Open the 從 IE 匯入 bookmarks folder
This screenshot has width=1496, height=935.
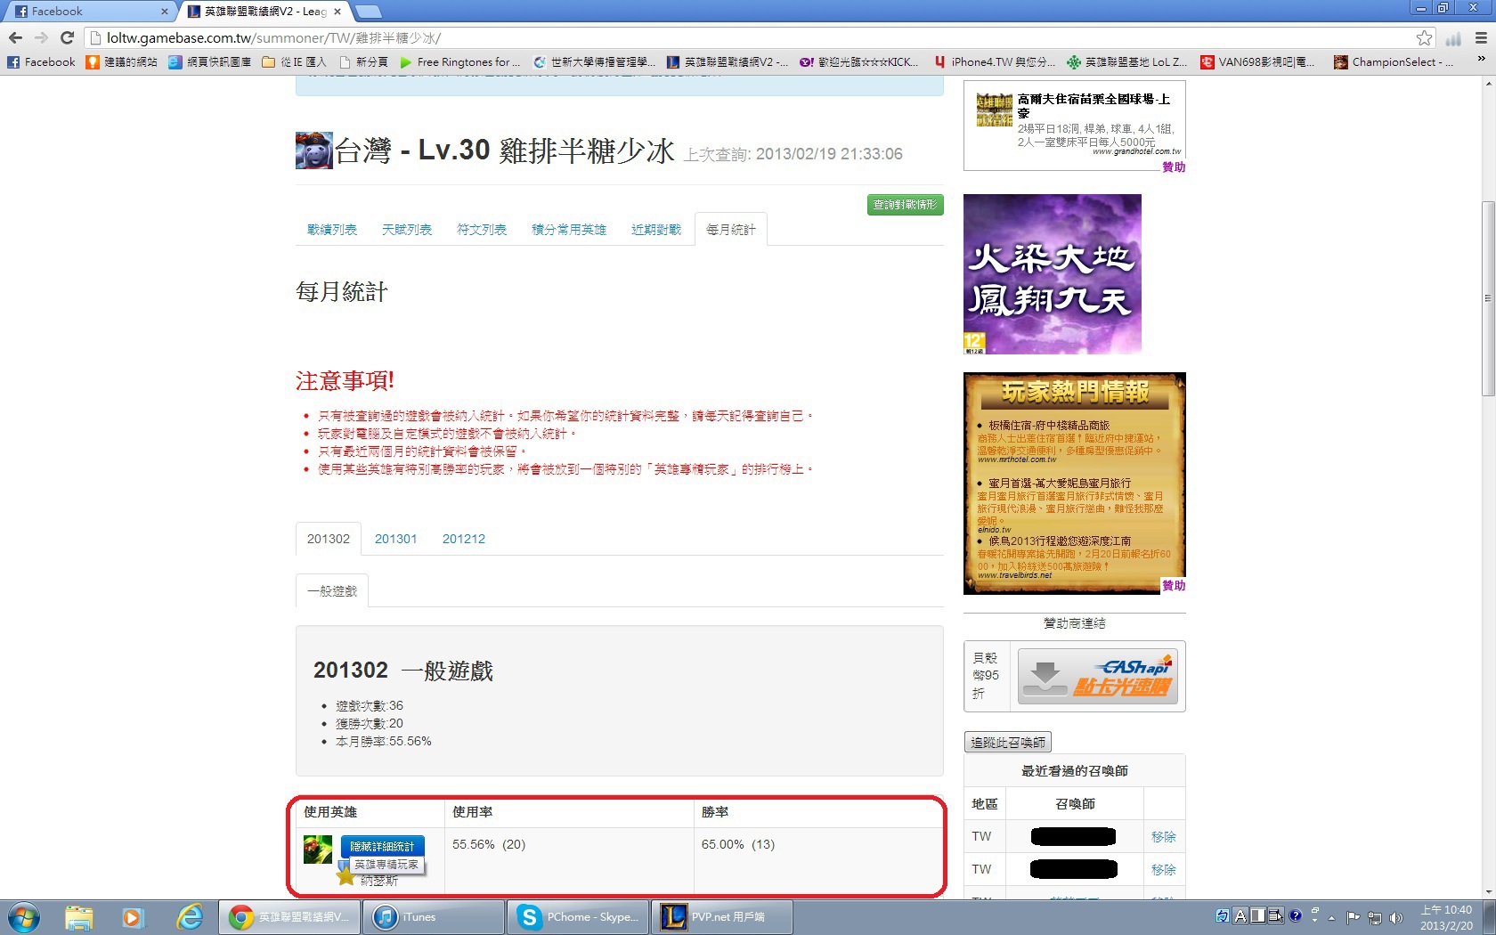click(x=295, y=62)
